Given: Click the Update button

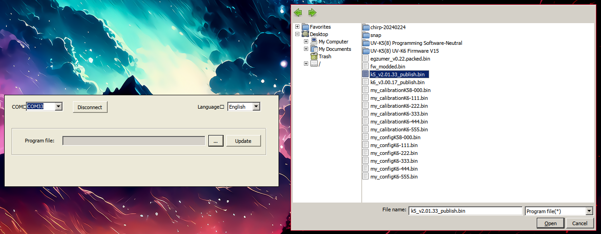Looking at the screenshot, I should (243, 141).
